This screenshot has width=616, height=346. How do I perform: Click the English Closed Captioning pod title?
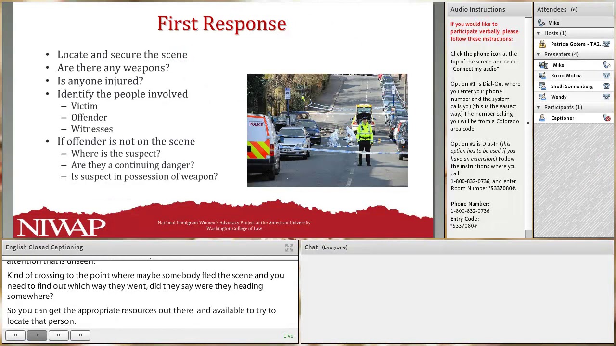click(x=44, y=247)
